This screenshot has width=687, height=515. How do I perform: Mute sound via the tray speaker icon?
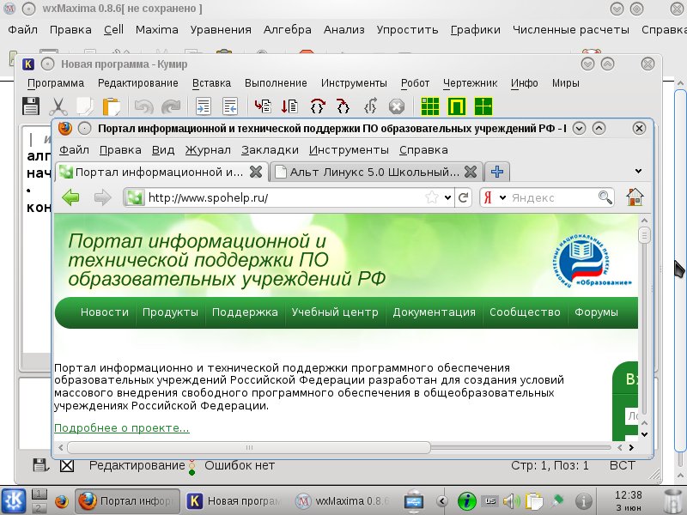[509, 500]
